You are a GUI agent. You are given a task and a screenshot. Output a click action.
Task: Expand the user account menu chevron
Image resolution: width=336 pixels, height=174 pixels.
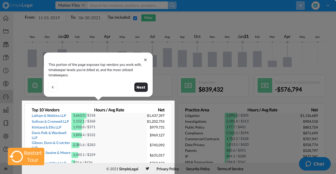coord(328,6)
